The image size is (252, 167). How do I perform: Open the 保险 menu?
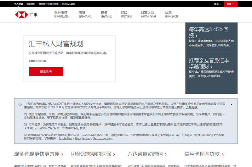[x=126, y=14]
